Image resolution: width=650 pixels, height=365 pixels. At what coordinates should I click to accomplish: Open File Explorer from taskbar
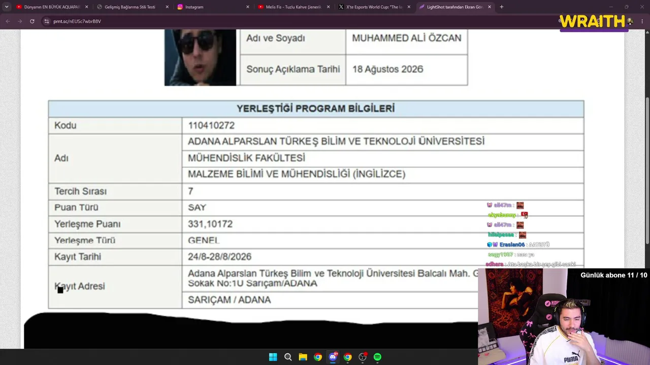coord(303,357)
